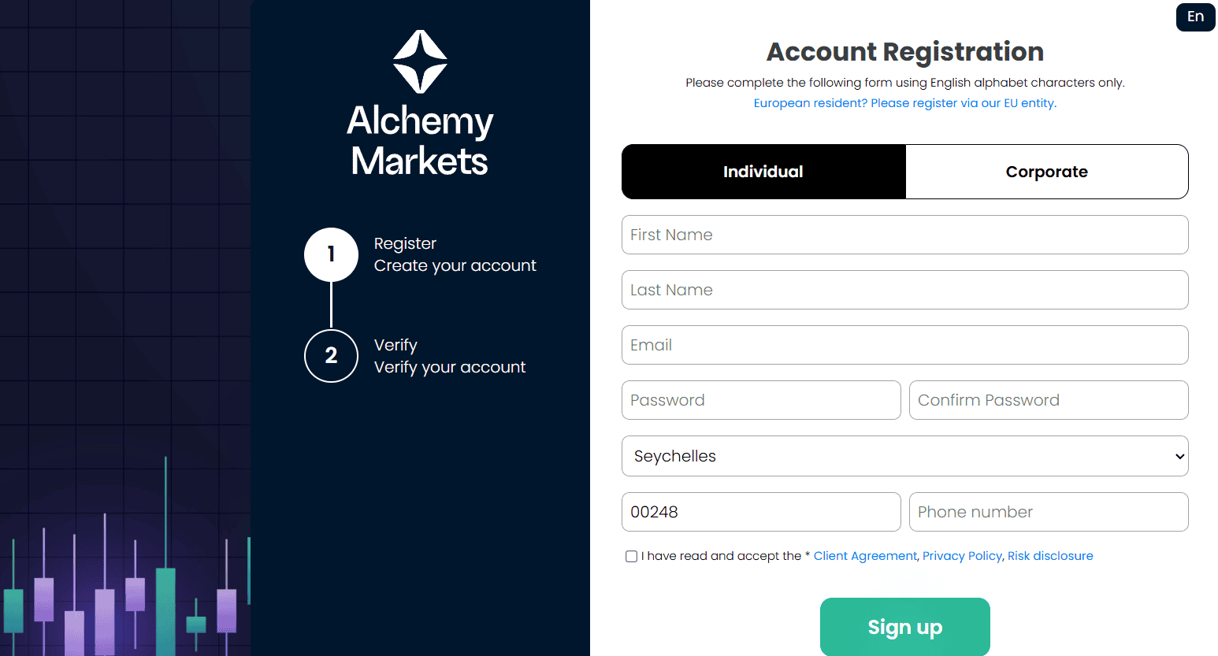The height and width of the screenshot is (656, 1218).
Task: Follow the EU entity registration link
Action: 904,102
